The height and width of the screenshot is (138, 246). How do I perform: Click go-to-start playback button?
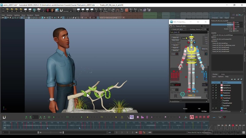click(x=219, y=125)
